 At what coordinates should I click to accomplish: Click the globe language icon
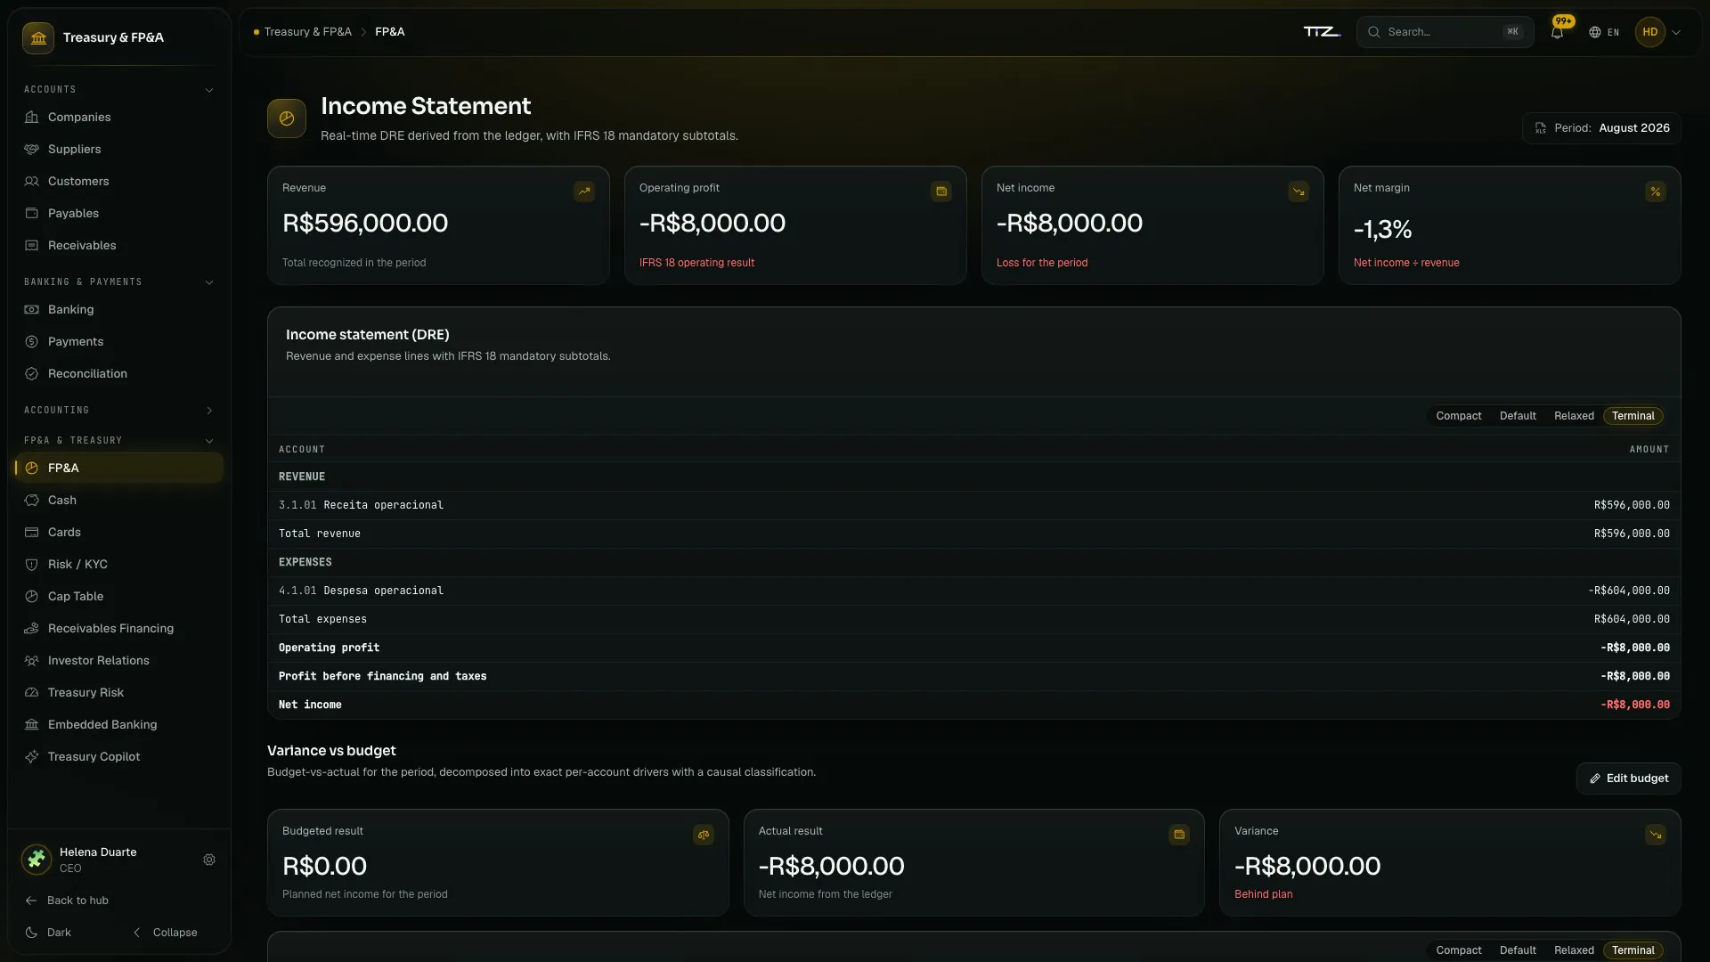pos(1595,32)
